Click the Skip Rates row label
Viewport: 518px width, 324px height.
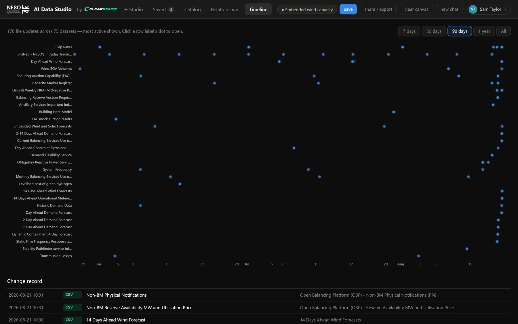pyautogui.click(x=64, y=47)
